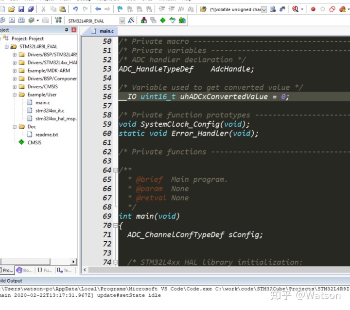Switch to the Books tab
Viewport: 350px width, 310px height.
click(25, 270)
